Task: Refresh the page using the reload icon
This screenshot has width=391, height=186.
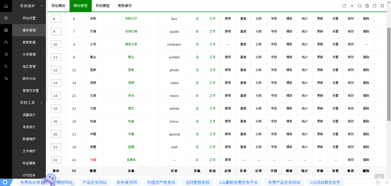Action: click(375, 6)
